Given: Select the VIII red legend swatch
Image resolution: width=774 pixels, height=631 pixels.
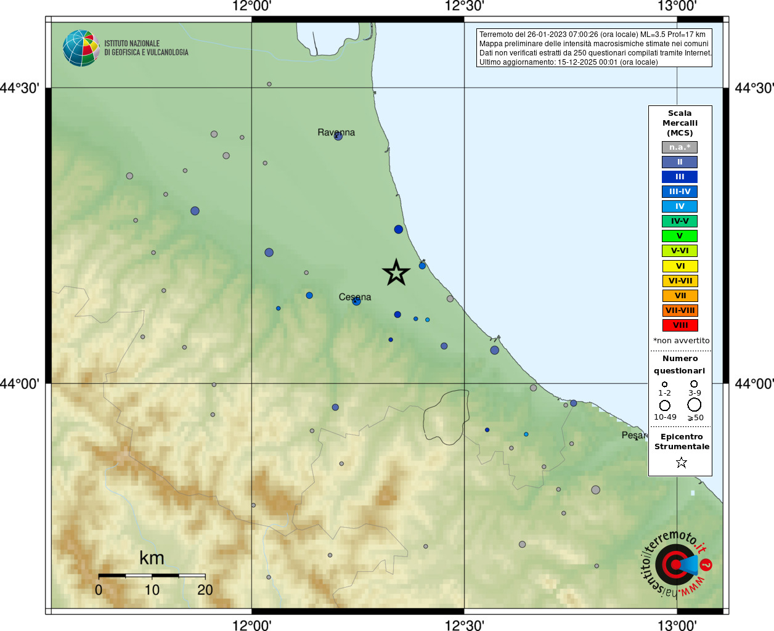Looking at the screenshot, I should 680,325.
